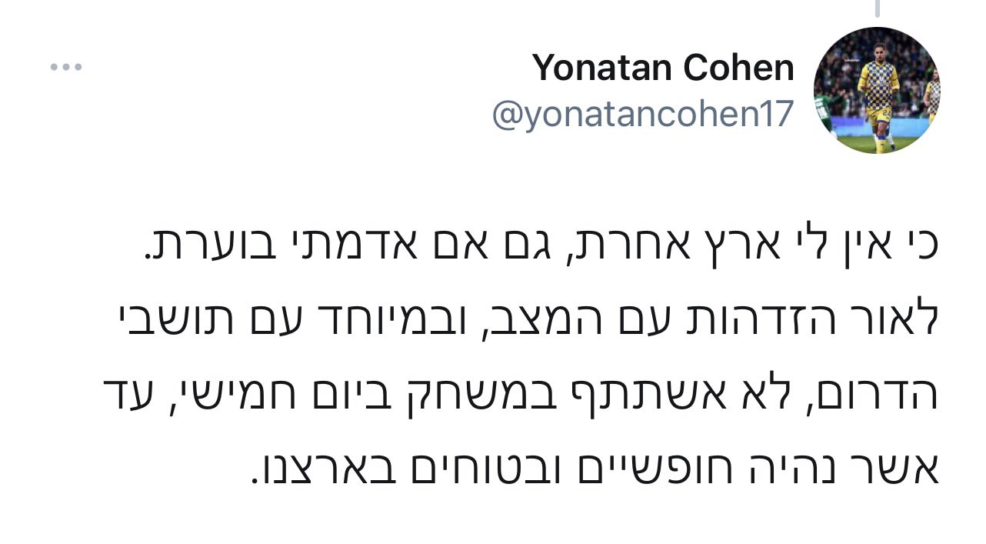Open the Yonatan Cohen display name link
Image resolution: width=986 pixels, height=544 pixels.
663,68
